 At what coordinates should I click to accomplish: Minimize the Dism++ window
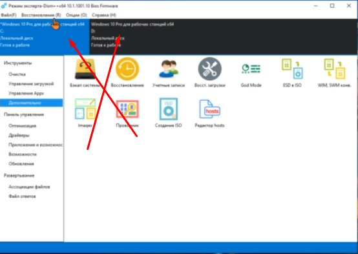coord(316,6)
